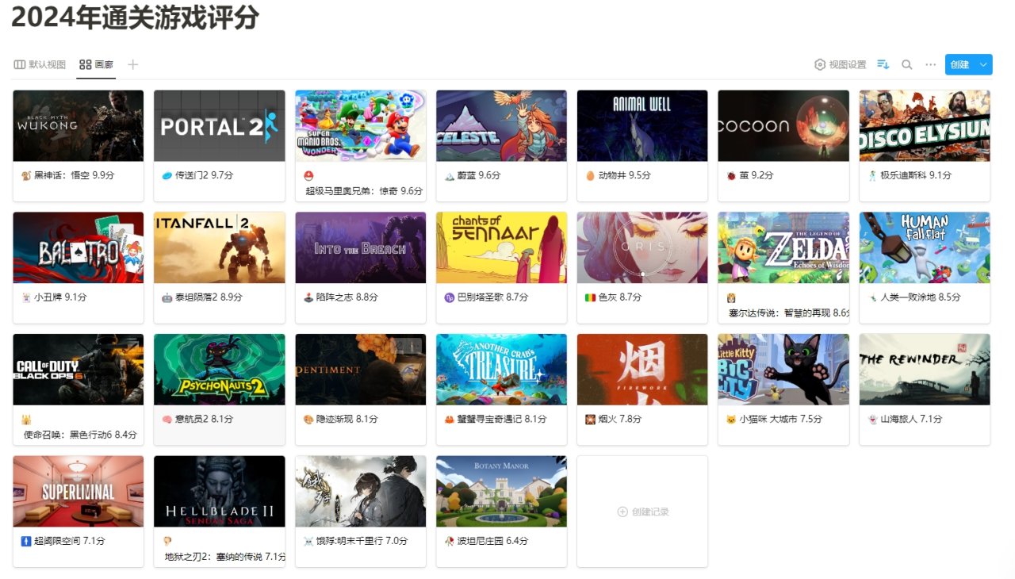Click the princess emoji above 塞尔达传说：智慧的再现
The width and height of the screenshot is (1015, 579).
[731, 297]
